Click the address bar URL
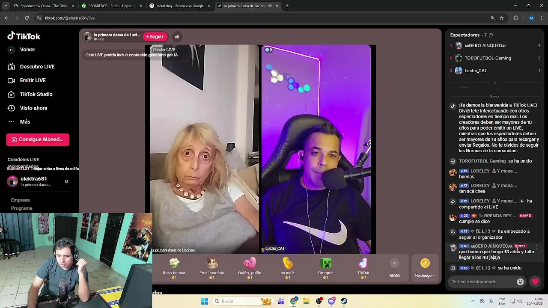 (70, 18)
